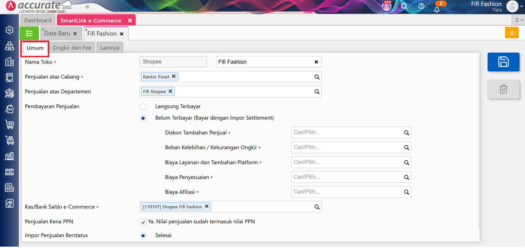The width and height of the screenshot is (525, 248).
Task: Uncheck the Penjualan Kena PPN checkbox
Action: 143,222
